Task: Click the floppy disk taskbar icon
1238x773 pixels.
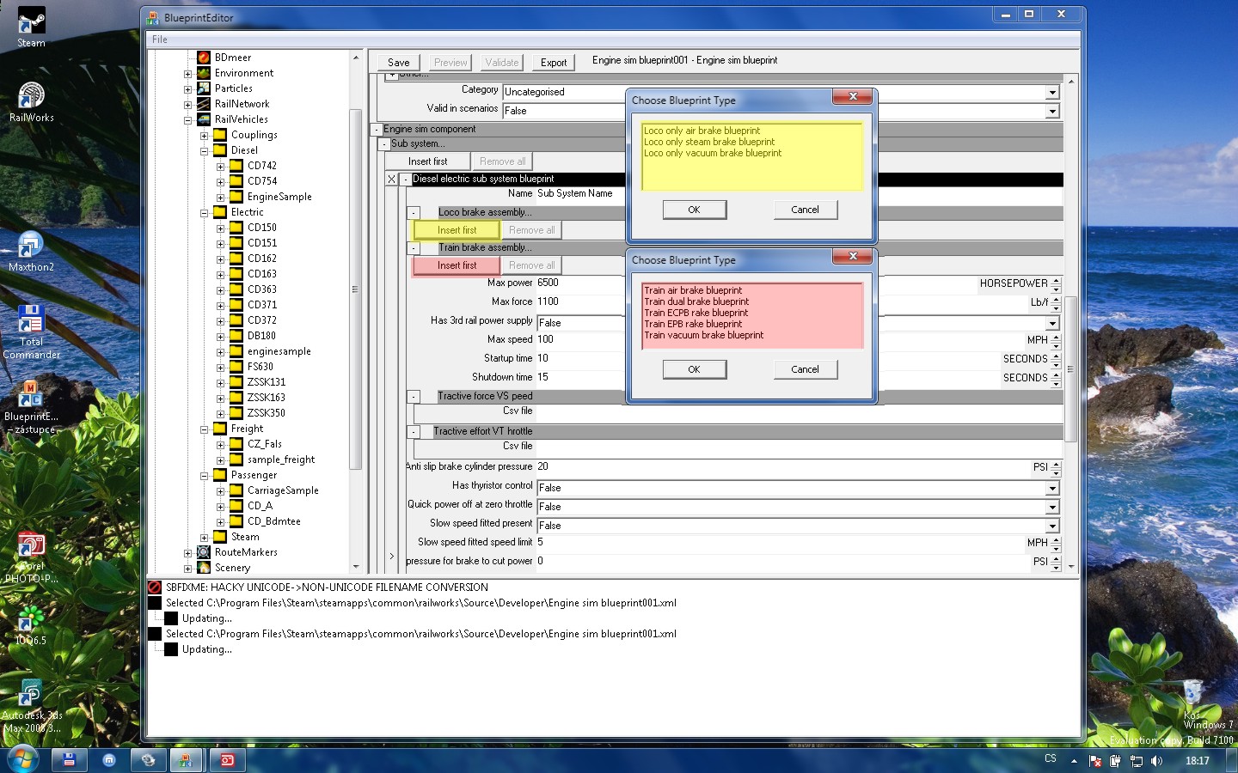Action: [x=70, y=760]
